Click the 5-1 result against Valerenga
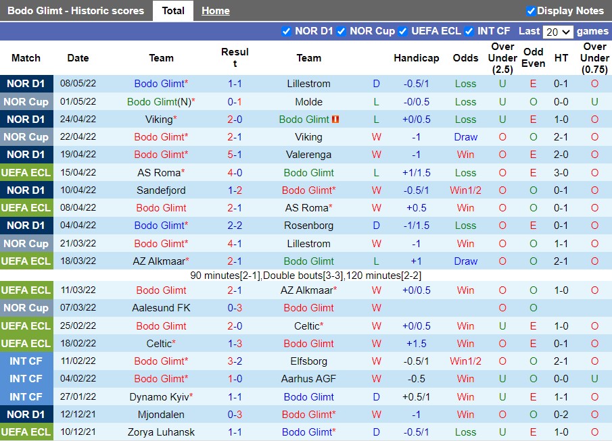 [235, 155]
